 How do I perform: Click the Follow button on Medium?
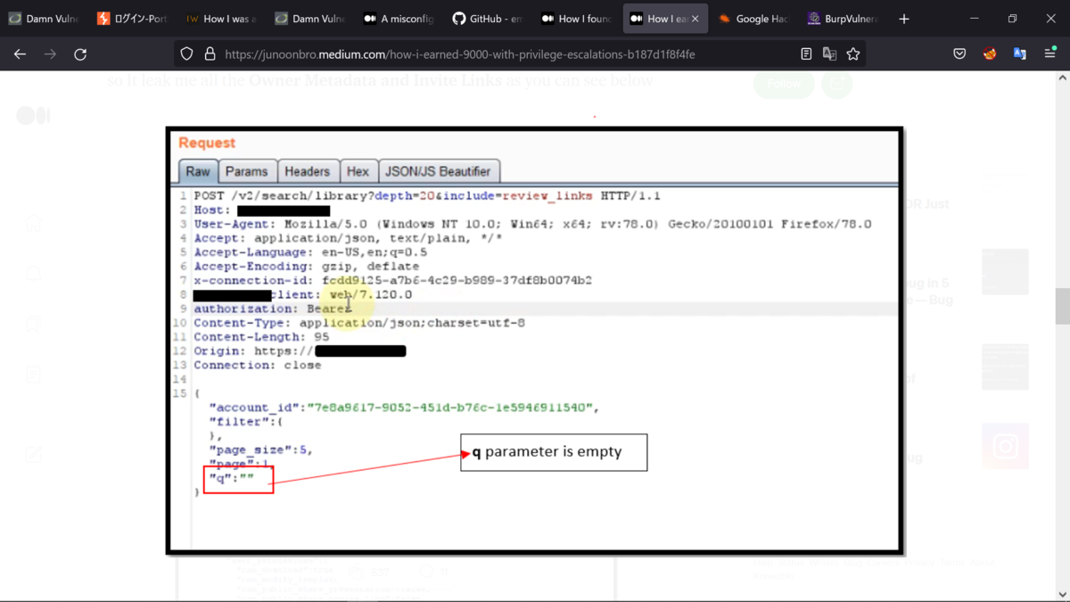pos(784,84)
